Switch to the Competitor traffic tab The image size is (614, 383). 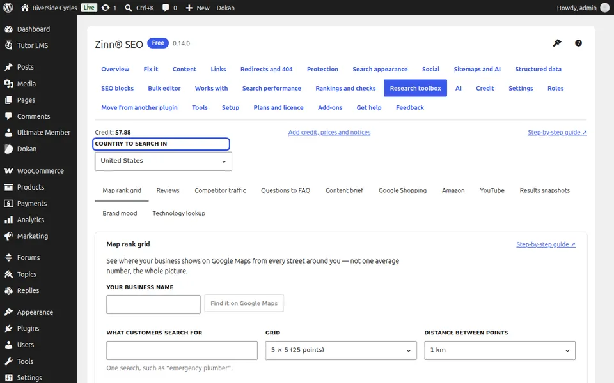(220, 190)
